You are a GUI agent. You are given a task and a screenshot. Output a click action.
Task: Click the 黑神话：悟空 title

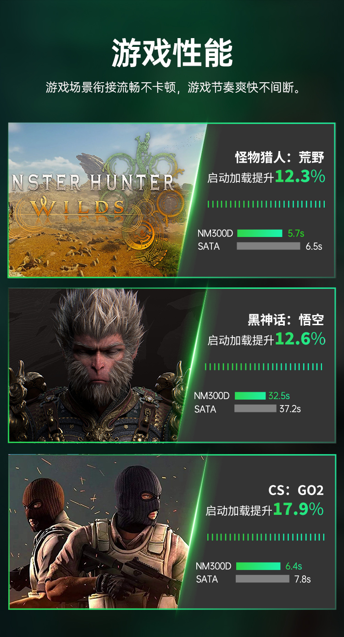point(286,320)
